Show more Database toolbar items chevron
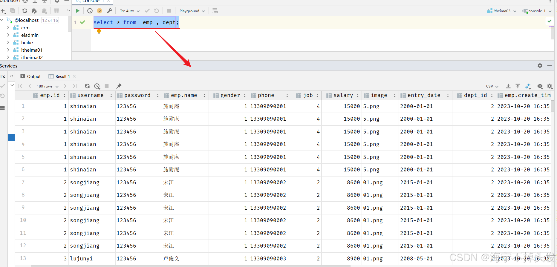The image size is (557, 267). (x=68, y=11)
